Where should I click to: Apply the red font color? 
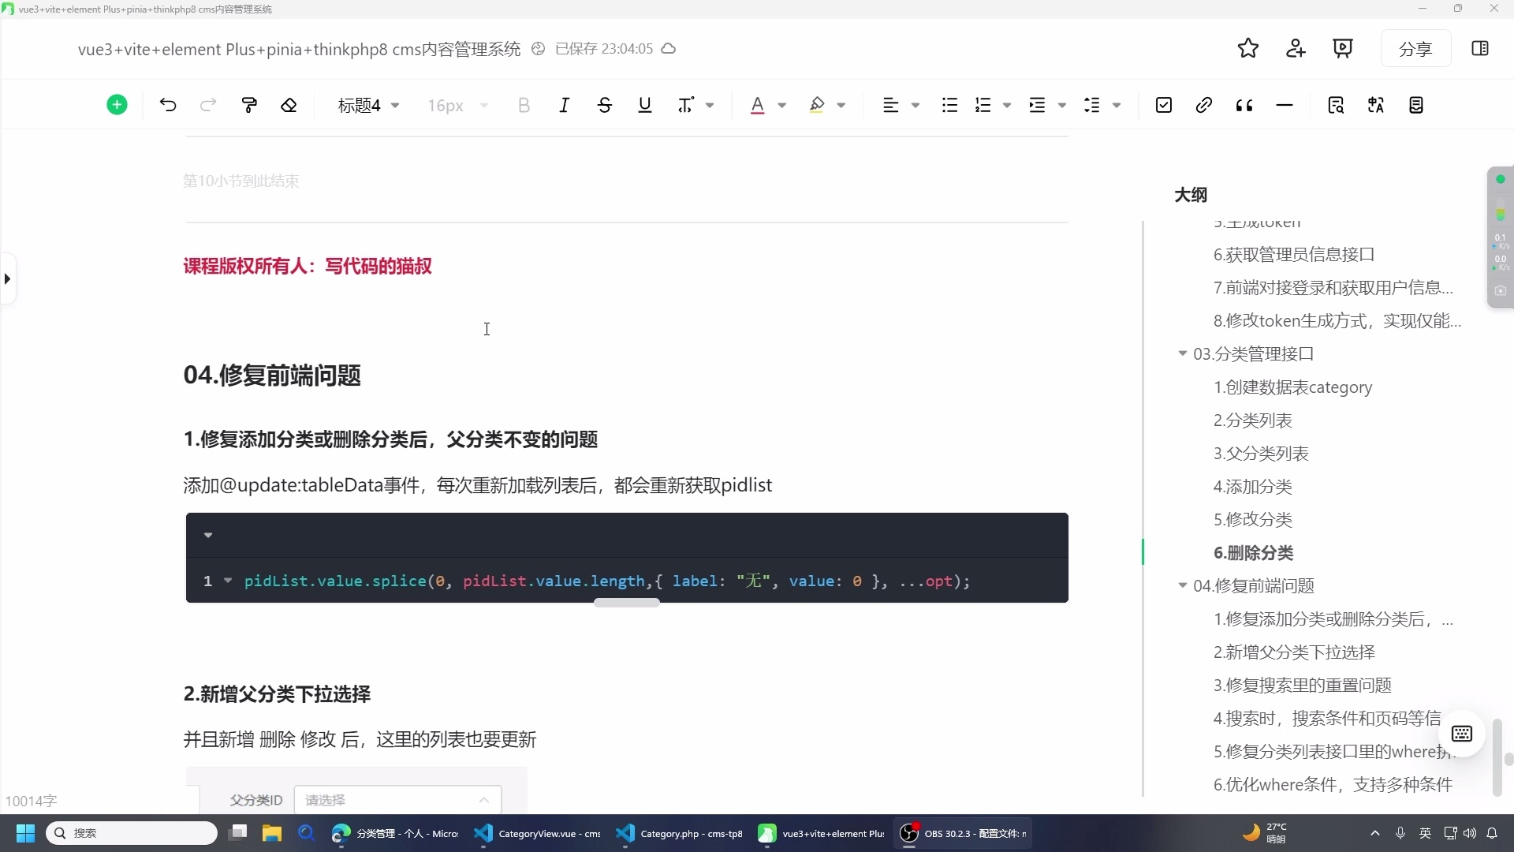point(757,105)
